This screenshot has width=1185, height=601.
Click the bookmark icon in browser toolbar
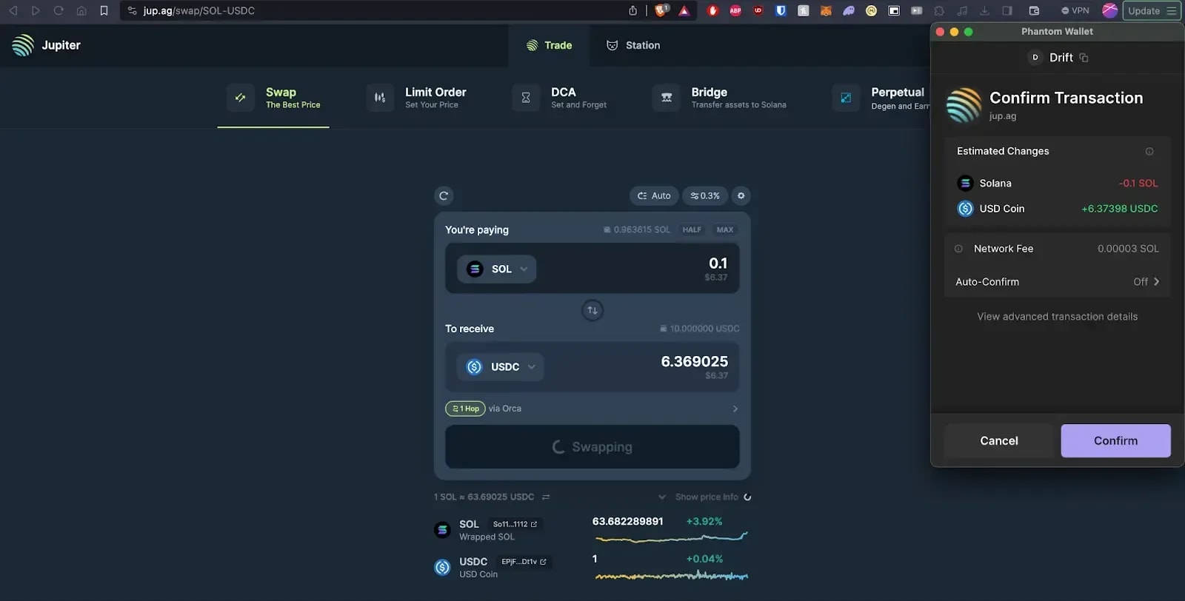pos(104,10)
